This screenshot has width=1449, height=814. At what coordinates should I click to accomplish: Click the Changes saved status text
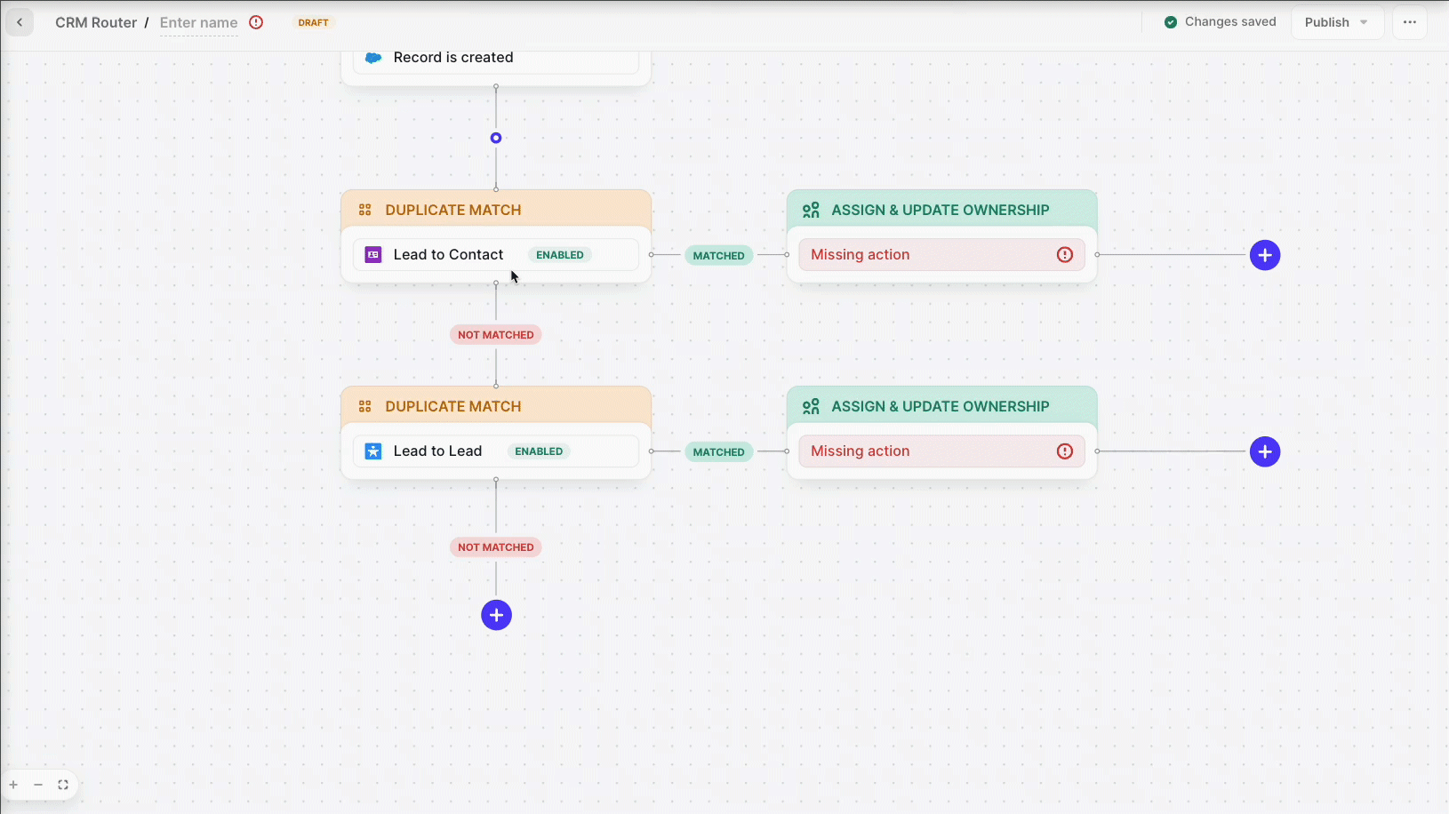click(x=1230, y=22)
